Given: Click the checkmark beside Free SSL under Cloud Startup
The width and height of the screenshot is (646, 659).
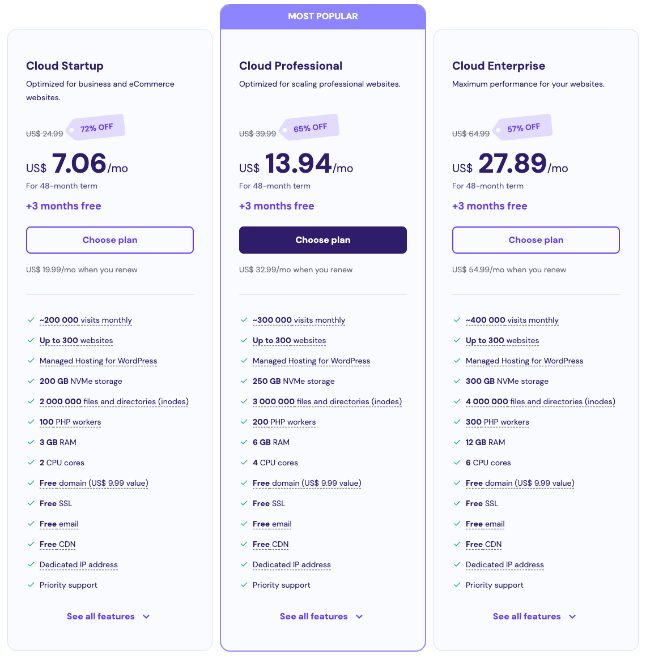Looking at the screenshot, I should point(31,503).
